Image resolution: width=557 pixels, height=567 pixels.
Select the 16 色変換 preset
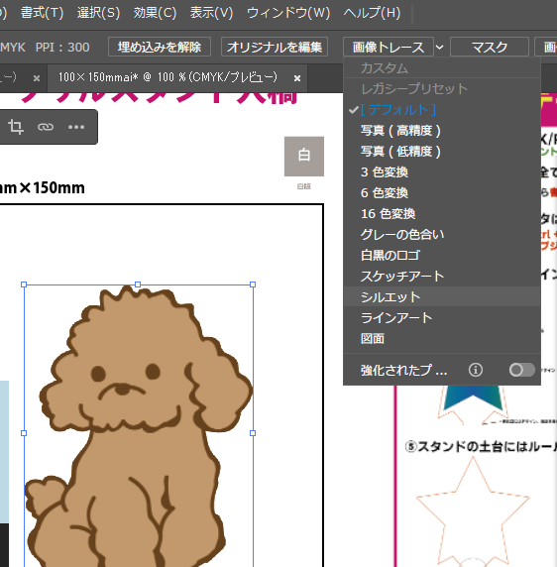point(442,214)
